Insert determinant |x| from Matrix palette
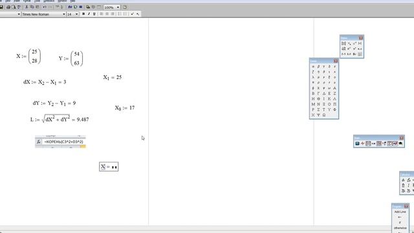Screen dimensions: 414x233 pyautogui.click(x=360, y=43)
